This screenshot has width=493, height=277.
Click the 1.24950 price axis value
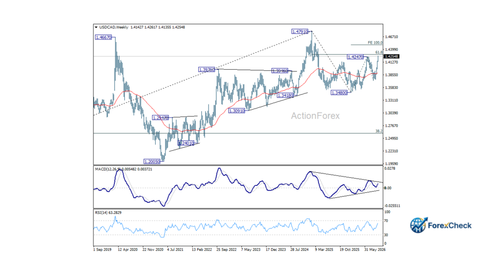[391, 138]
